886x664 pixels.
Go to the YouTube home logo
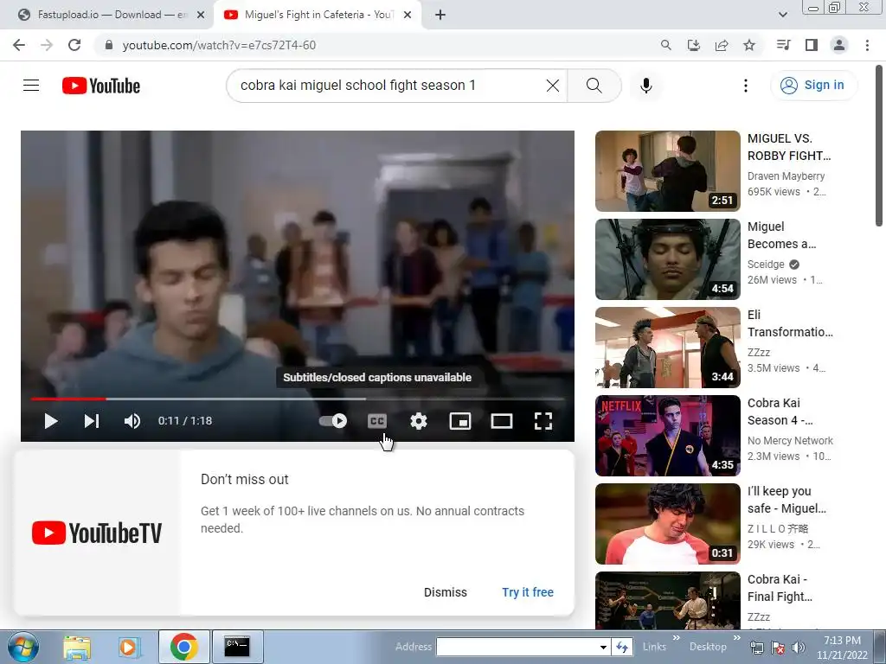[101, 86]
